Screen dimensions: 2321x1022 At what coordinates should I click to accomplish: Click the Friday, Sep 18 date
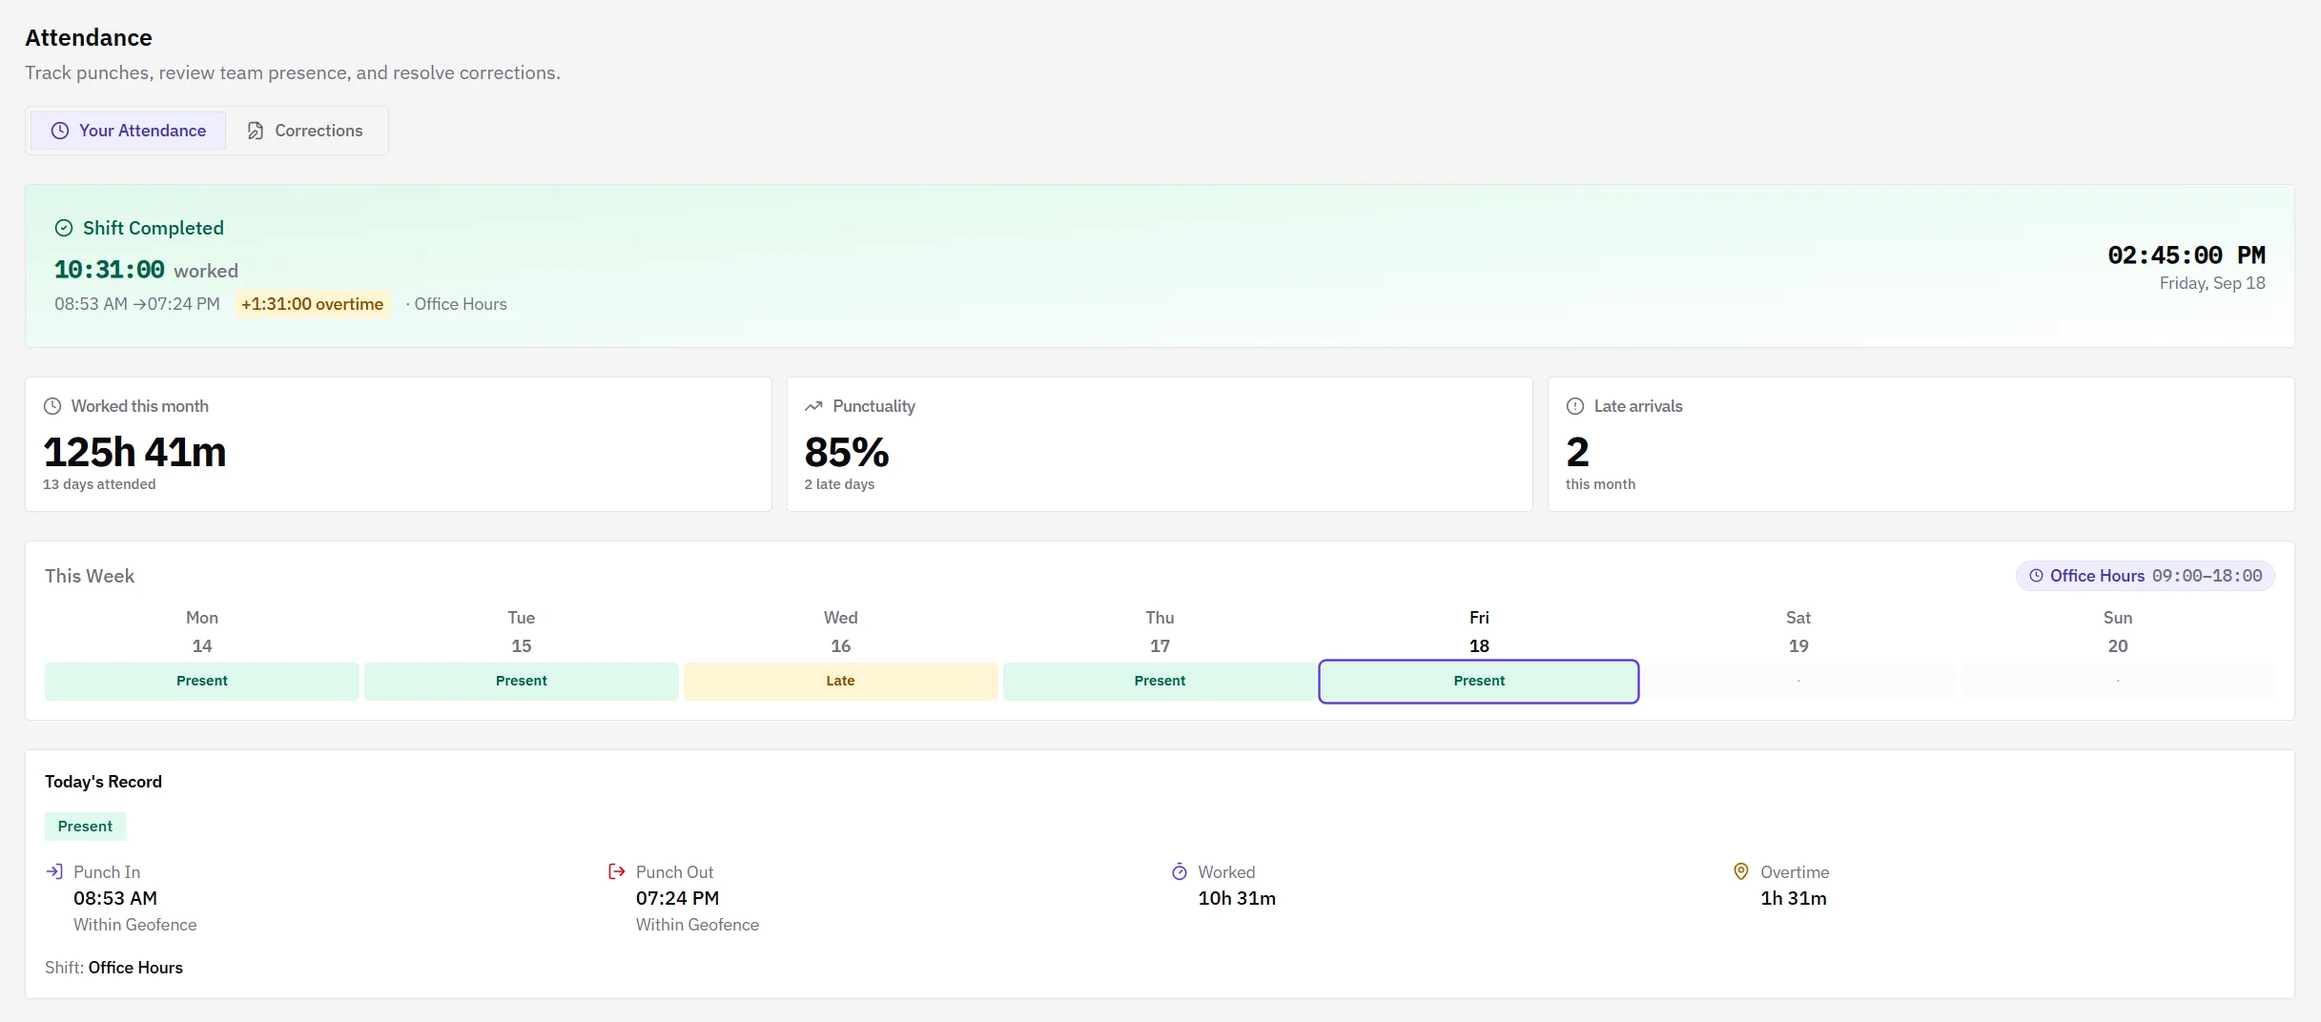[2212, 283]
